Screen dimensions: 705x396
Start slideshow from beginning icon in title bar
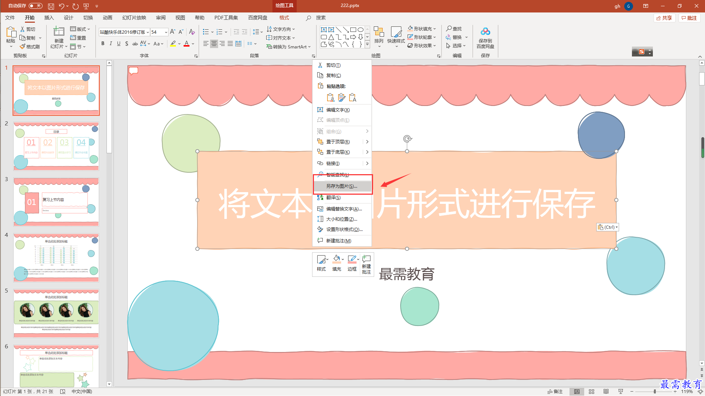[86, 6]
